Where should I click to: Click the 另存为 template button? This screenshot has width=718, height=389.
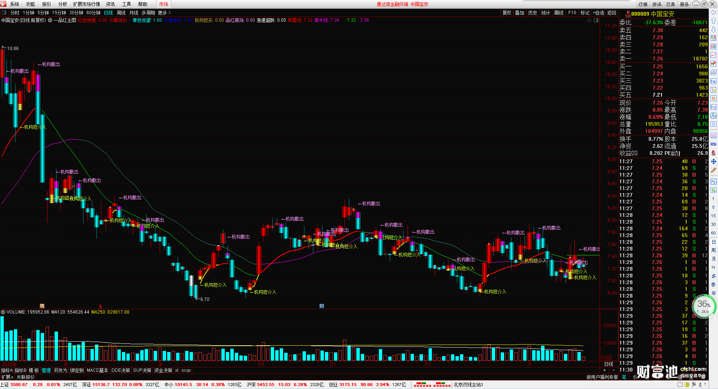(x=61, y=370)
